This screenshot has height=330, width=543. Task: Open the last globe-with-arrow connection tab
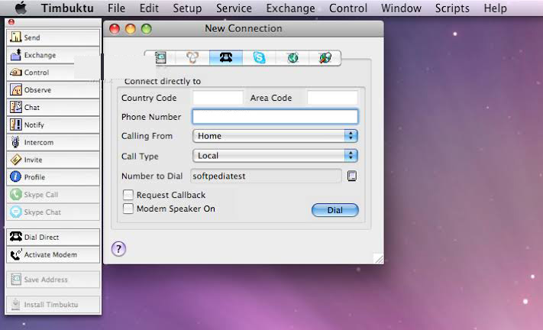coord(325,57)
